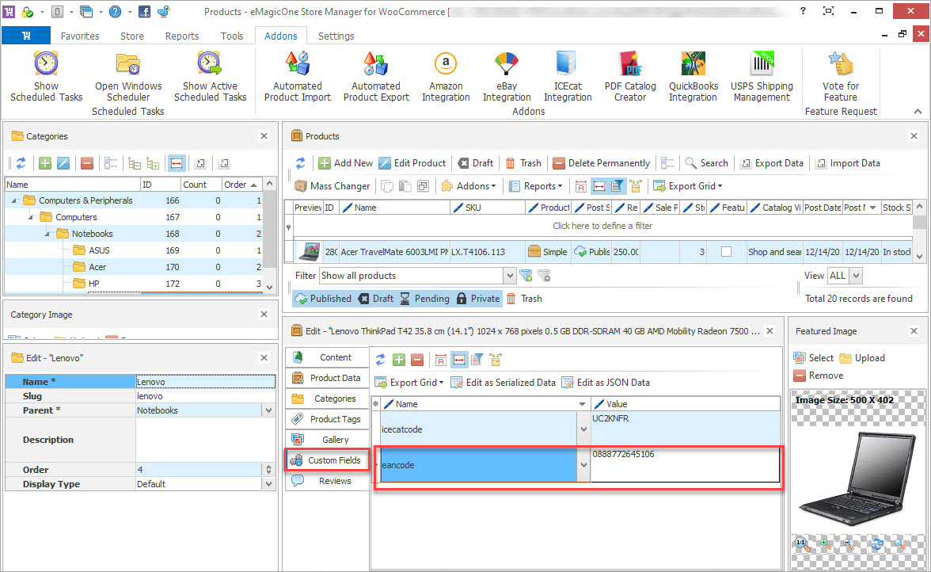931x572 pixels.
Task: Open Custom Fields tab
Action: tap(327, 460)
